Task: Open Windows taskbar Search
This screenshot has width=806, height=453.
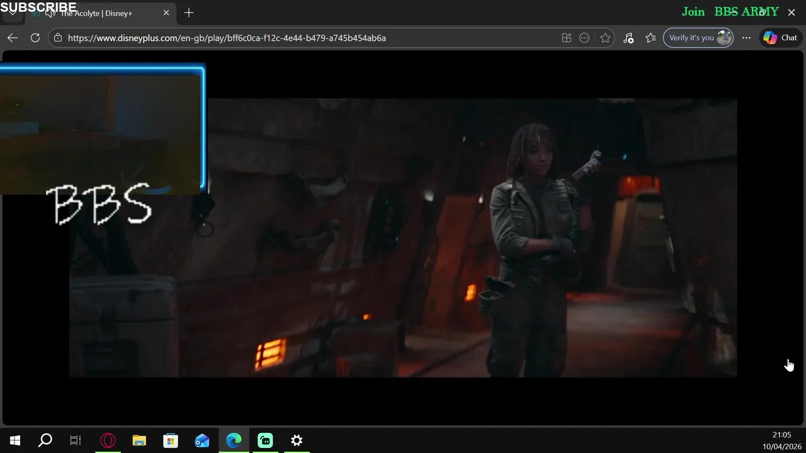Action: point(45,440)
